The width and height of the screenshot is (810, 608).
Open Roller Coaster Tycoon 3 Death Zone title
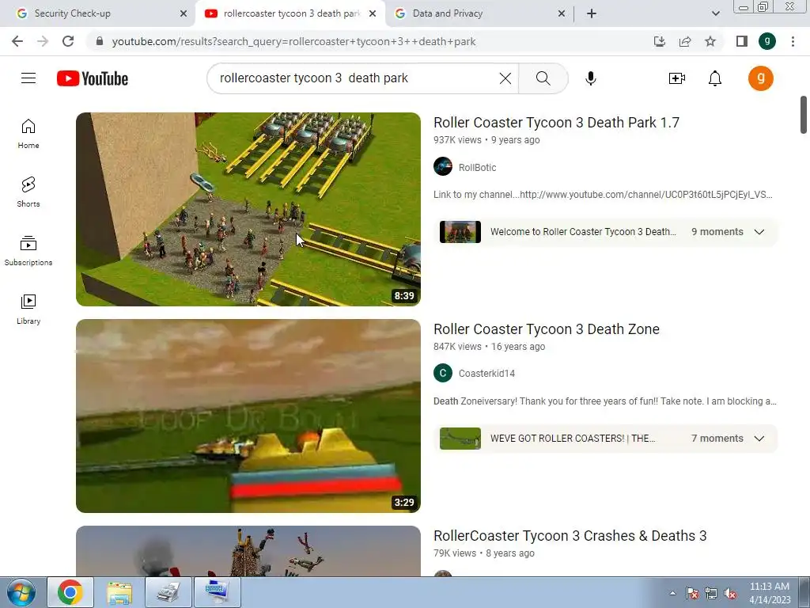point(547,329)
